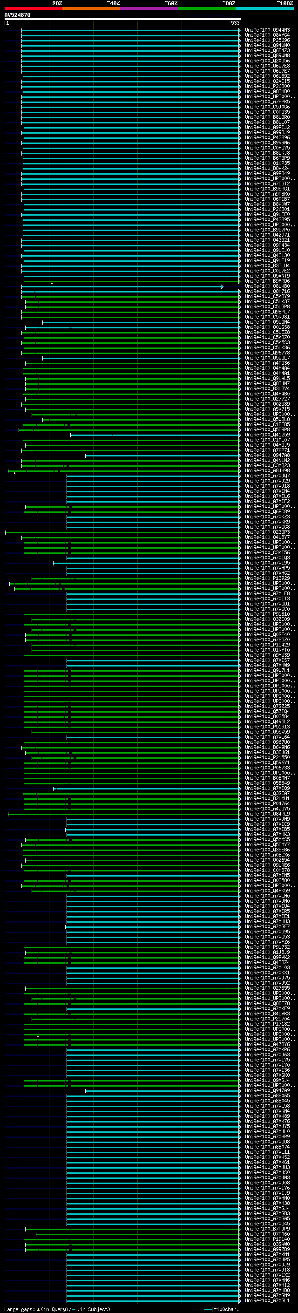Select the UniRef100_B3TLU4 label
The image size is (298, 1313).
(x=267, y=265)
